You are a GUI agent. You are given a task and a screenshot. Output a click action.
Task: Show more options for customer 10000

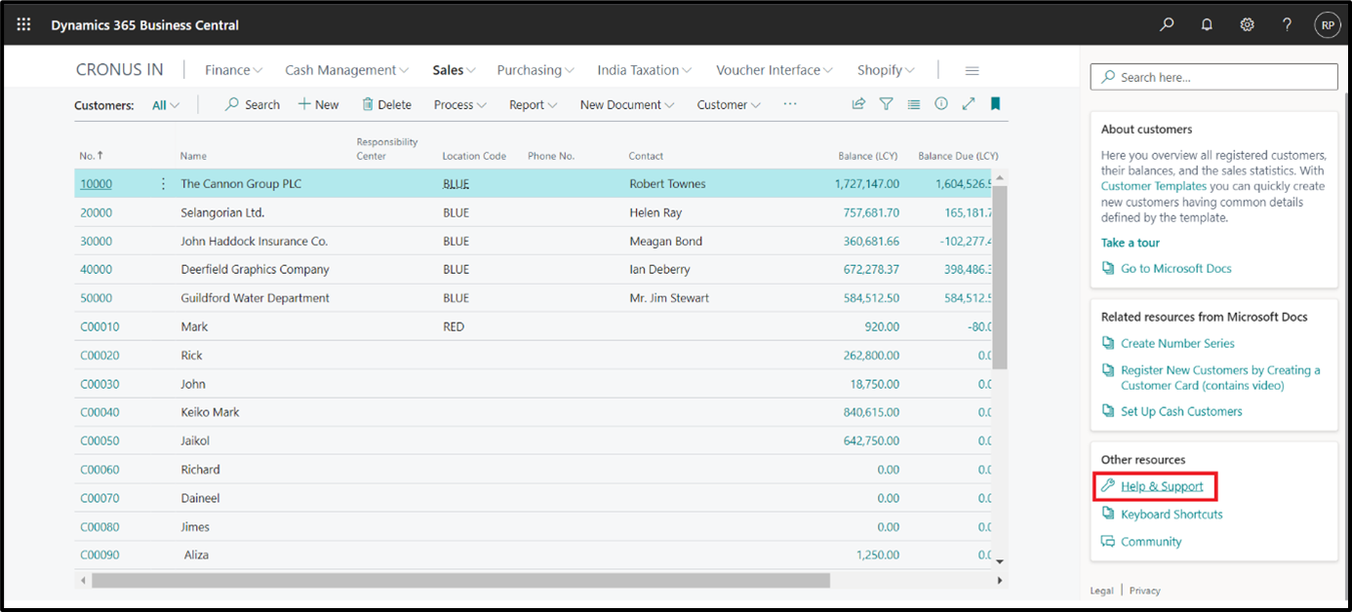(163, 183)
